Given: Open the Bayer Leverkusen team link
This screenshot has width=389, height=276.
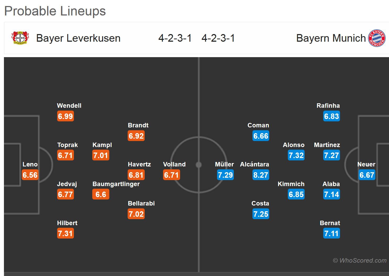Looking at the screenshot, I should (x=78, y=38).
